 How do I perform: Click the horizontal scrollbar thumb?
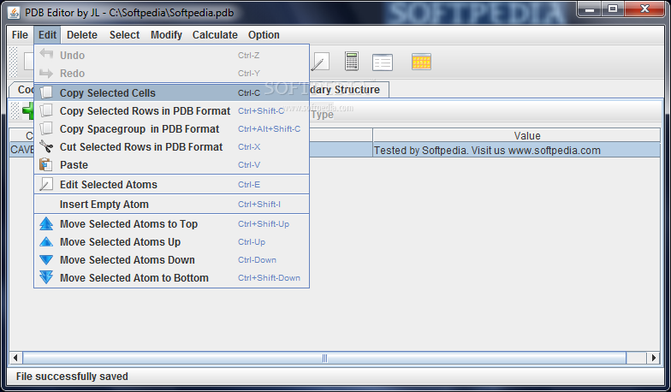324,358
